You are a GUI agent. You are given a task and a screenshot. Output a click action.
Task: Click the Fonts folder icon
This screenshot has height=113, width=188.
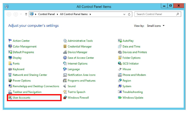coord(10,63)
